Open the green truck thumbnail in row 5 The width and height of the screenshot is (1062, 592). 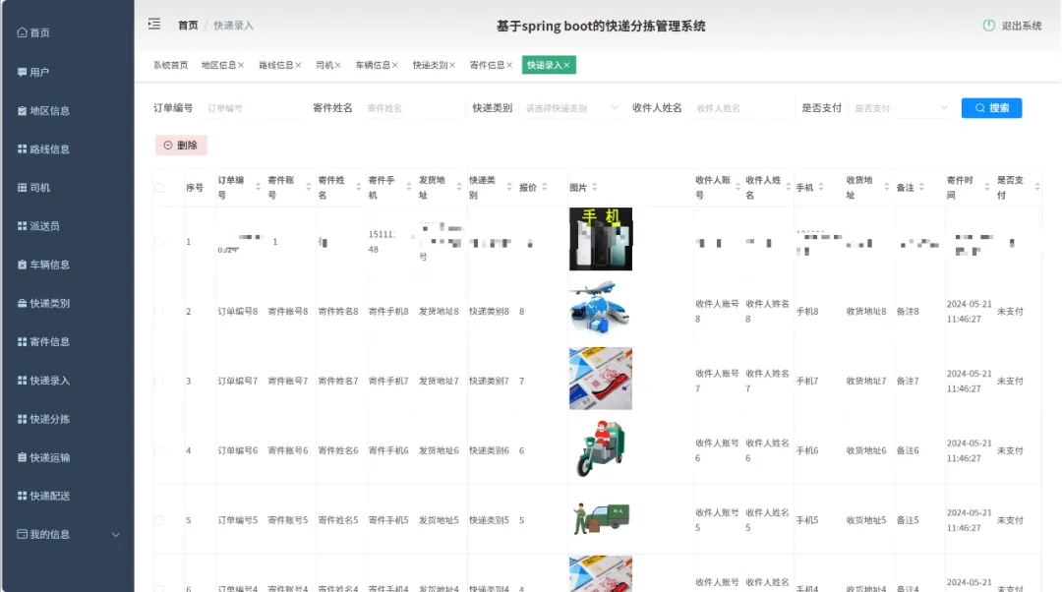(x=601, y=518)
